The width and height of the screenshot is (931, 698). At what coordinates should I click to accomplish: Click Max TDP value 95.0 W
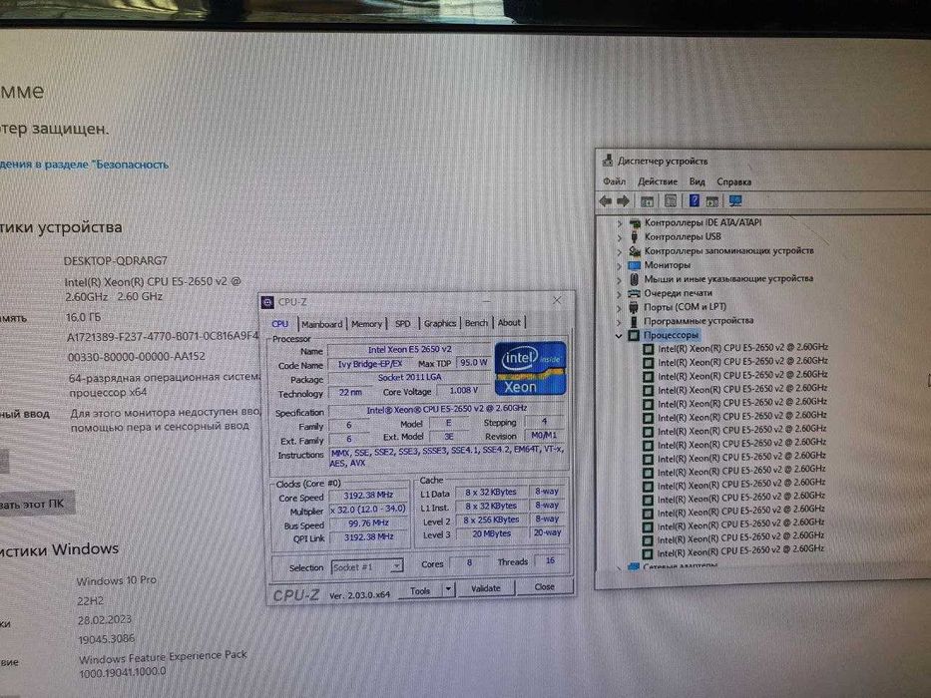pos(474,363)
